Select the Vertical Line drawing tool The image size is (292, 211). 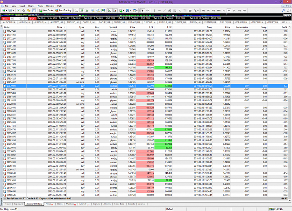(154, 11)
